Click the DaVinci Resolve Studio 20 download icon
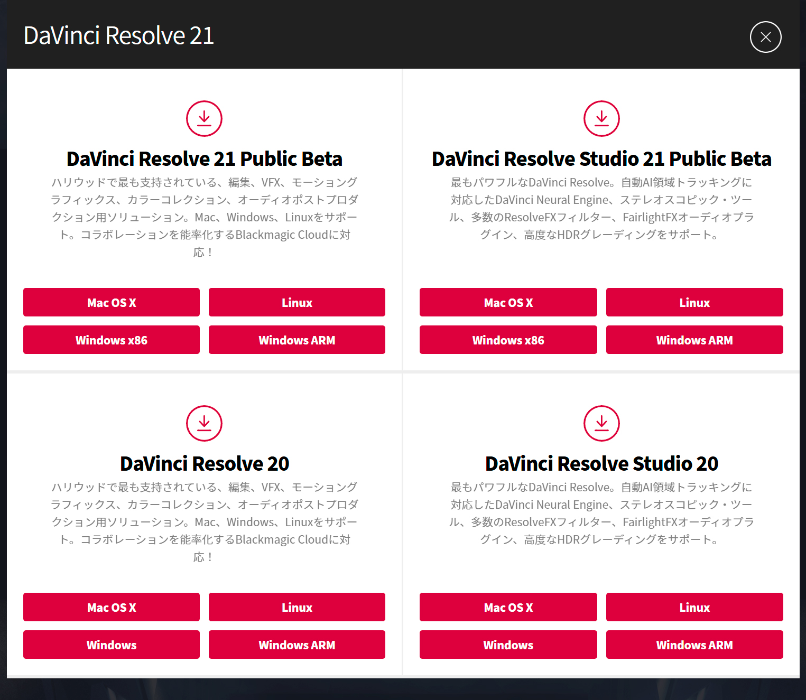The width and height of the screenshot is (806, 700). click(x=601, y=423)
